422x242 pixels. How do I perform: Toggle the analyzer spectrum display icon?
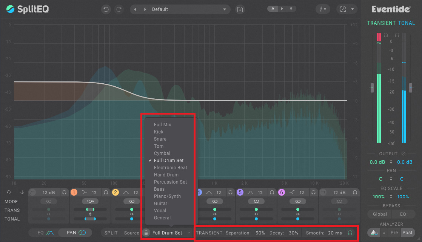coord(374,233)
